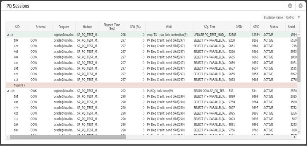The image size is (308, 146).
Task: Select the session row with SID 120
Action: (x=151, y=74)
